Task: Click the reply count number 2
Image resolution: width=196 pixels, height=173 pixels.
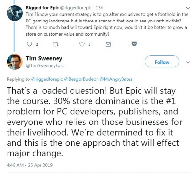Action: coord(37,44)
